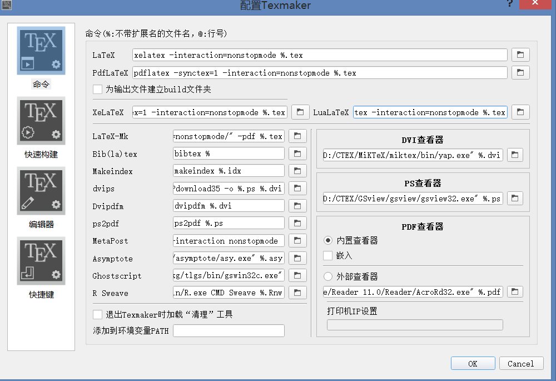Browse for the LaTeX executable
This screenshot has width=556, height=381.
[520, 55]
